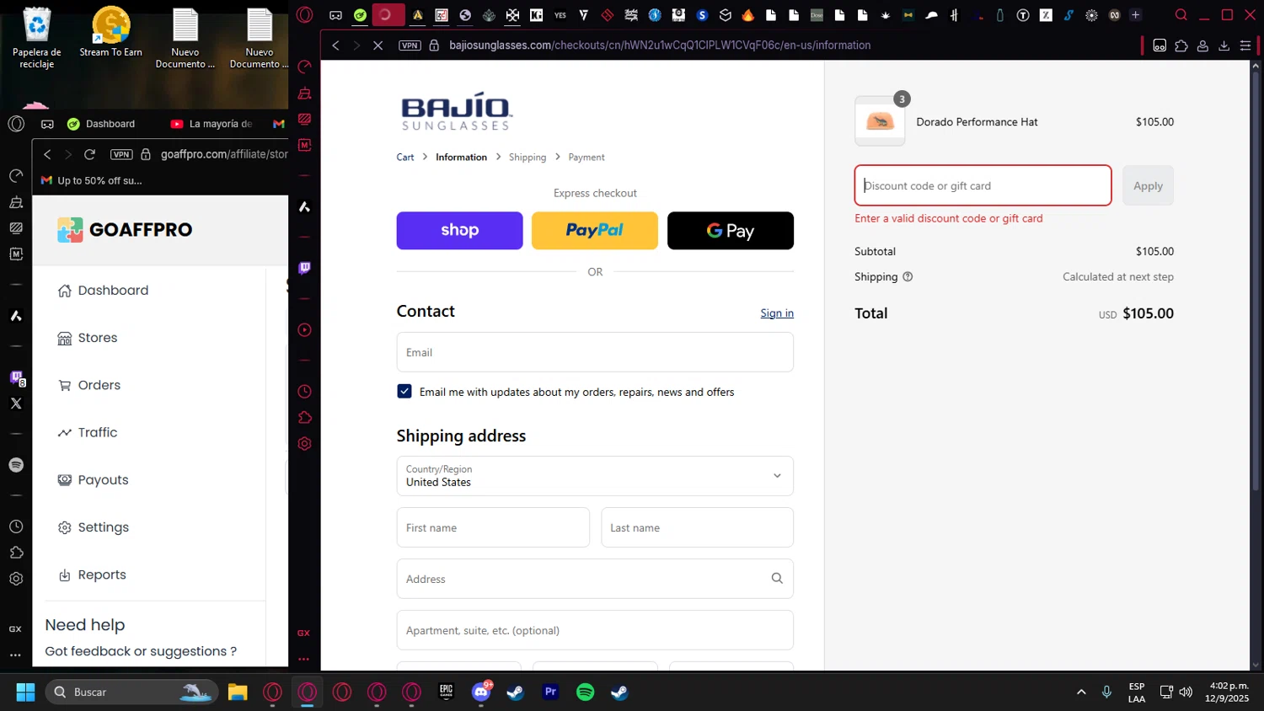The width and height of the screenshot is (1264, 711).
Task: Click the Sign in link
Action: (777, 313)
